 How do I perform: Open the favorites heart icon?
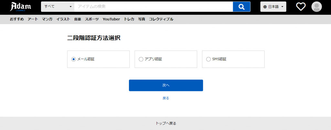pyautogui.click(x=301, y=6)
